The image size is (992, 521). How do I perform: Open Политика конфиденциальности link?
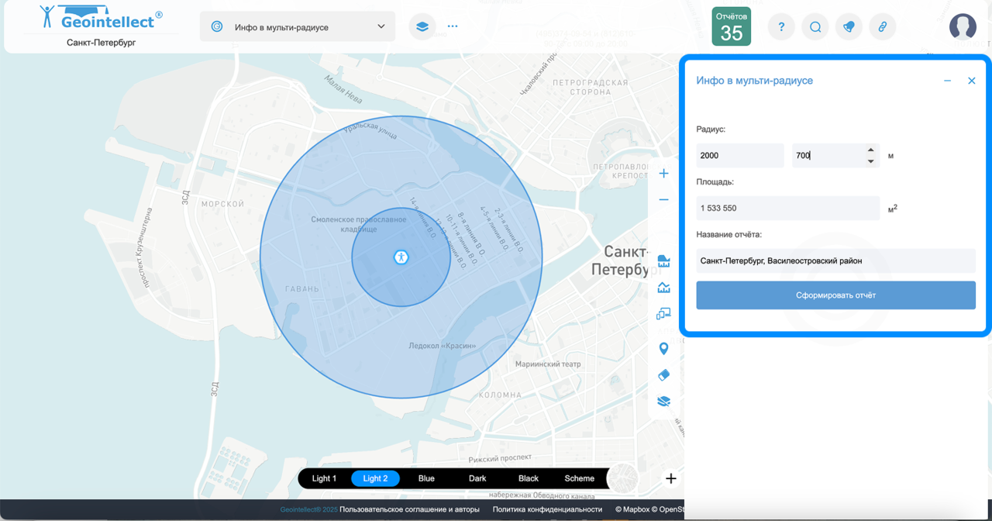click(x=547, y=509)
